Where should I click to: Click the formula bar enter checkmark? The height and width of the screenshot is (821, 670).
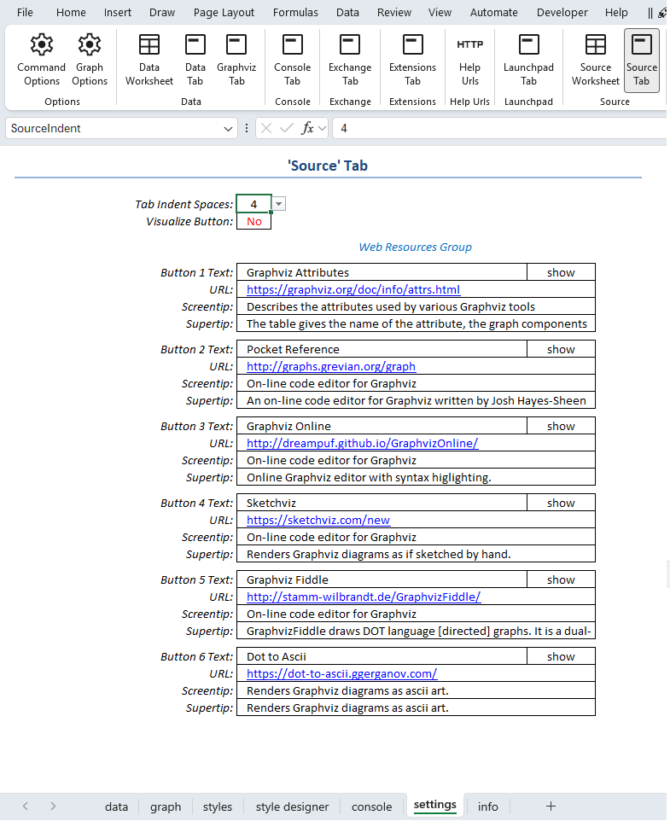pyautogui.click(x=286, y=128)
